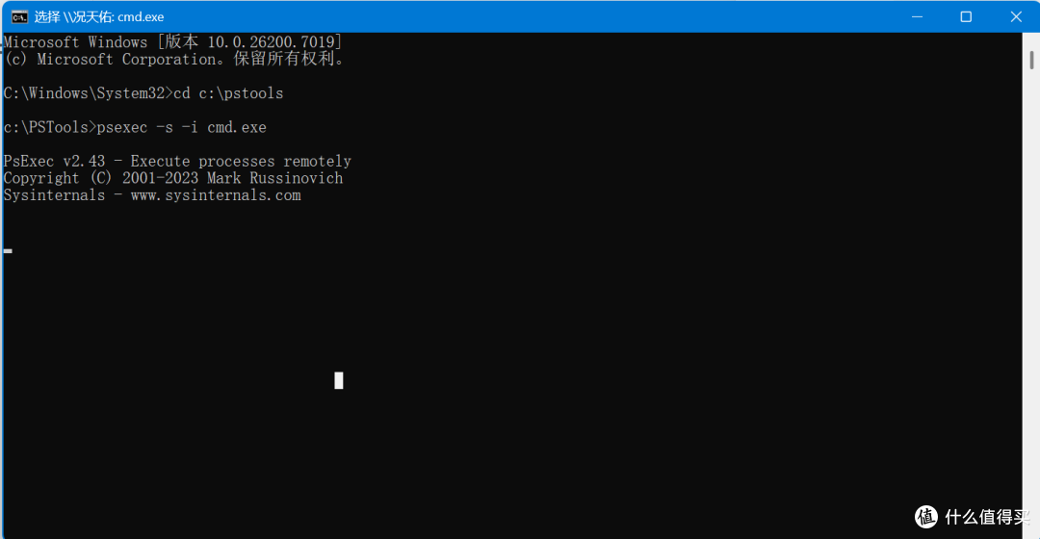Click the vertical scrollbar thumb
Image resolution: width=1040 pixels, height=539 pixels.
[1031, 61]
